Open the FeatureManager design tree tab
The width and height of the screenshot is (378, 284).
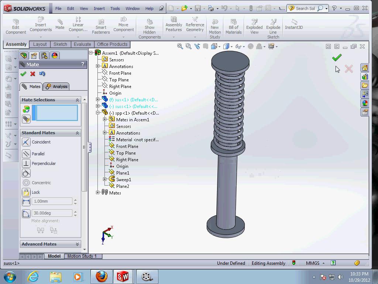click(24, 55)
